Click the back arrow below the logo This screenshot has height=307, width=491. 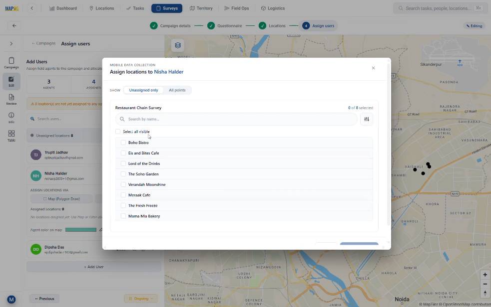[14, 25]
